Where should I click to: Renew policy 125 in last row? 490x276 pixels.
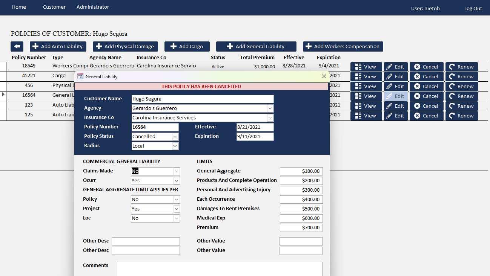[461, 116]
